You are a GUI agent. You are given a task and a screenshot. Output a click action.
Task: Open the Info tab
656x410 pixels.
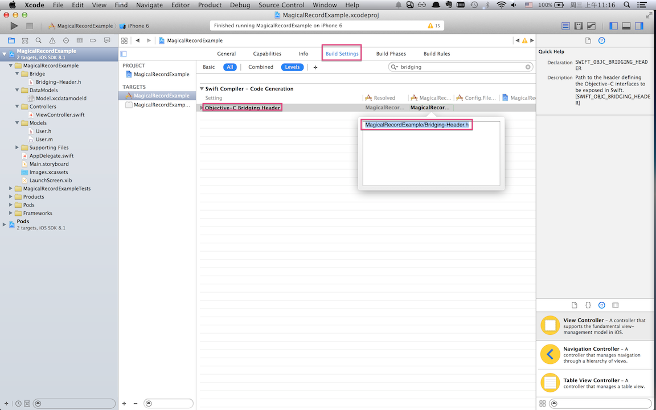click(x=304, y=54)
